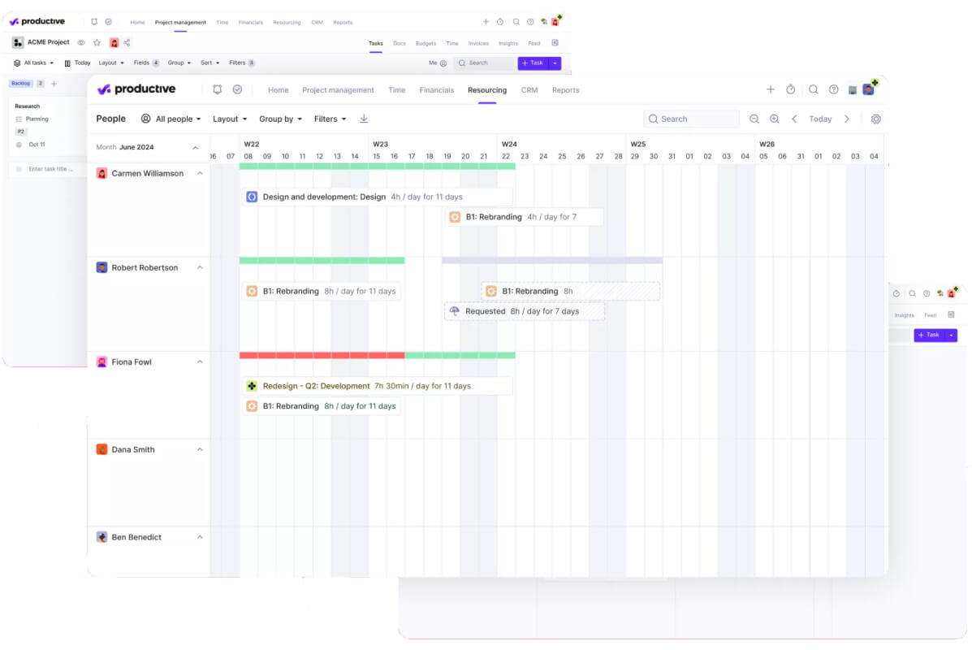Click share icon next to ACME Project

[x=127, y=43]
